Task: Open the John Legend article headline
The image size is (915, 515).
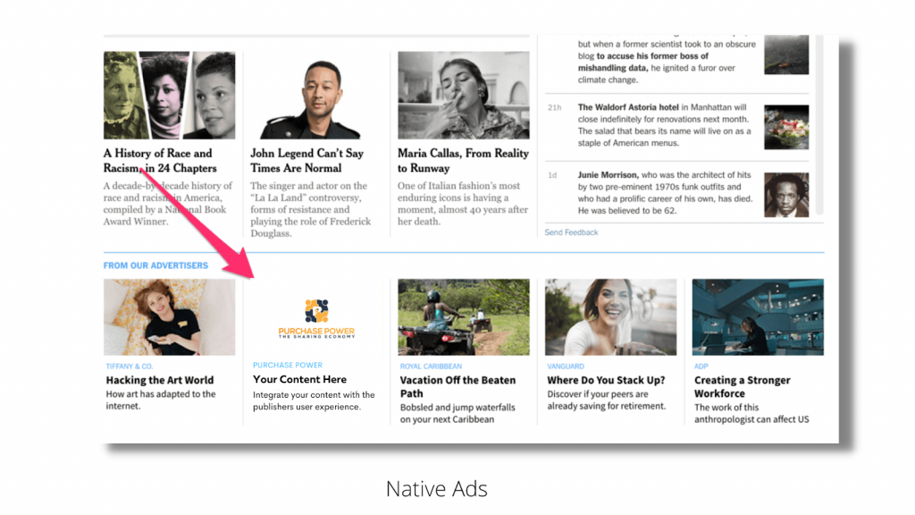Action: pyautogui.click(x=306, y=161)
